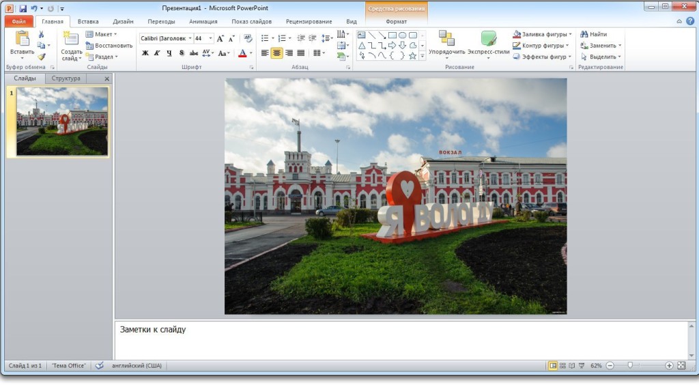Switch to Структура pane tab
The width and height of the screenshot is (699, 385).
pos(66,79)
